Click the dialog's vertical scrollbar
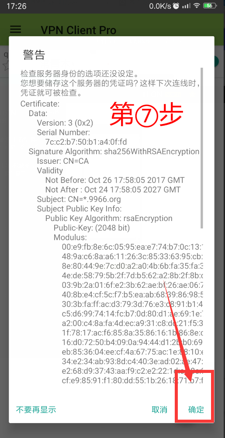Viewport: 225px width, 438px height. click(202, 148)
